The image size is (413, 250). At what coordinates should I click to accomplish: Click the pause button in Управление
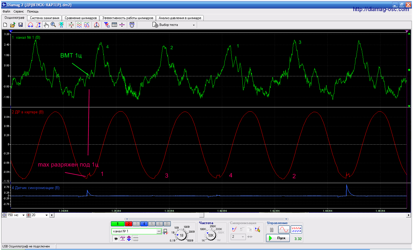(x=272, y=229)
